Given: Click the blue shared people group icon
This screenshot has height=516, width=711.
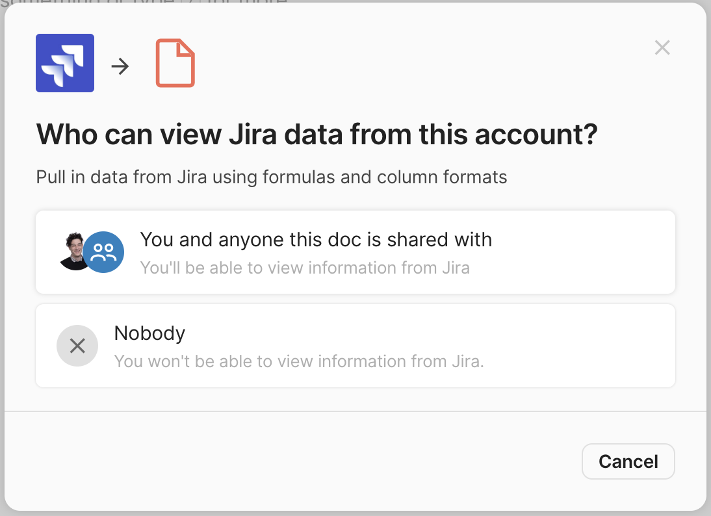Looking at the screenshot, I should (x=104, y=252).
